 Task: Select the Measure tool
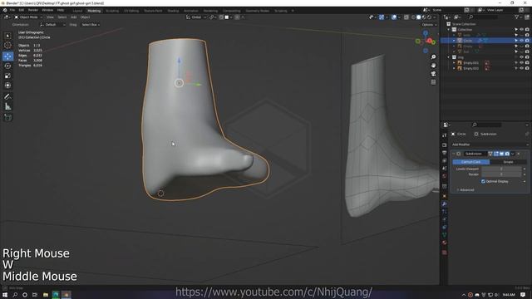pyautogui.click(x=7, y=106)
